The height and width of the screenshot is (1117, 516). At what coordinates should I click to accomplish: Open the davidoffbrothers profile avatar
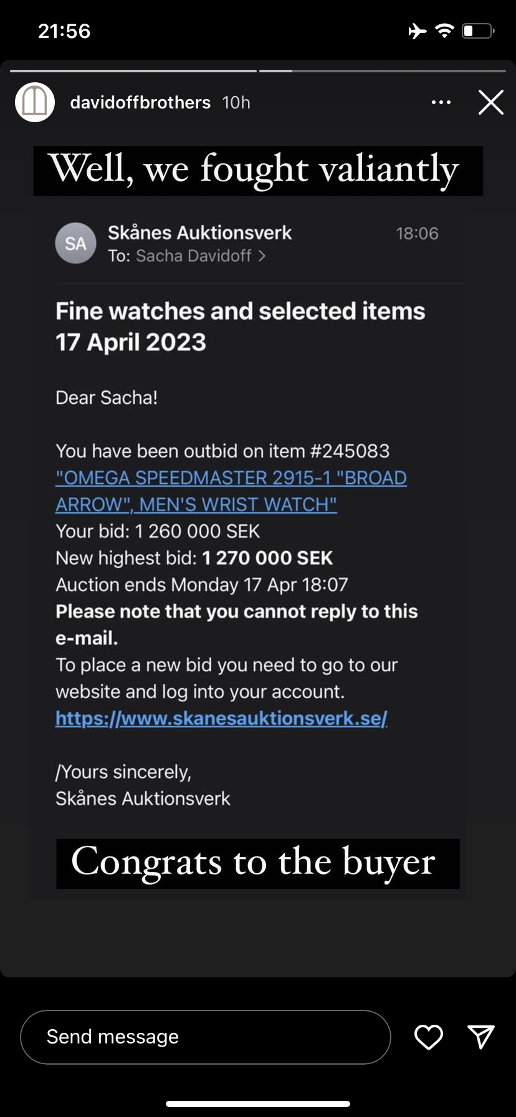pyautogui.click(x=35, y=102)
